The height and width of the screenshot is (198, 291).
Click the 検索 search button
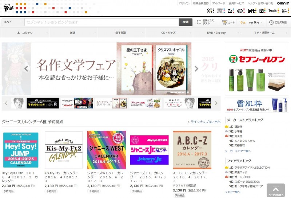point(186,22)
